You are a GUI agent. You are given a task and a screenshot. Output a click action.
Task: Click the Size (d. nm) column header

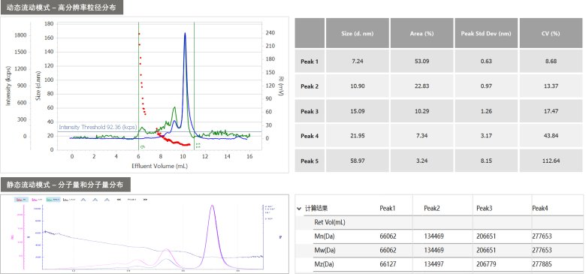point(358,33)
